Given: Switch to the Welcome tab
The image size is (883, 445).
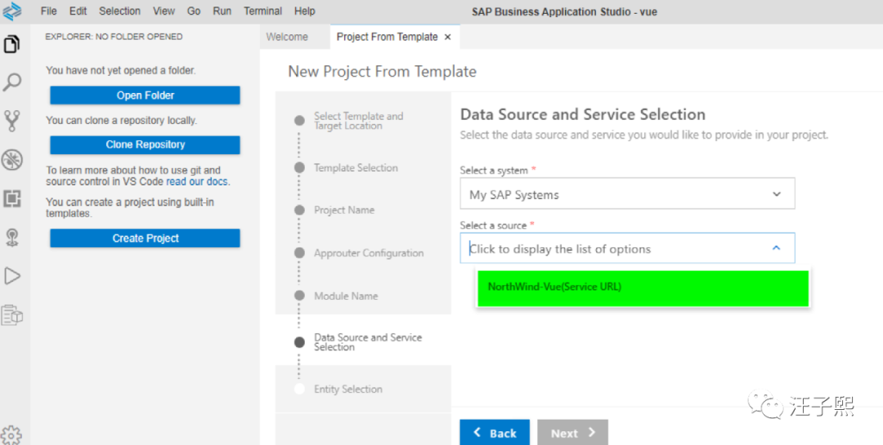Looking at the screenshot, I should pyautogui.click(x=287, y=37).
